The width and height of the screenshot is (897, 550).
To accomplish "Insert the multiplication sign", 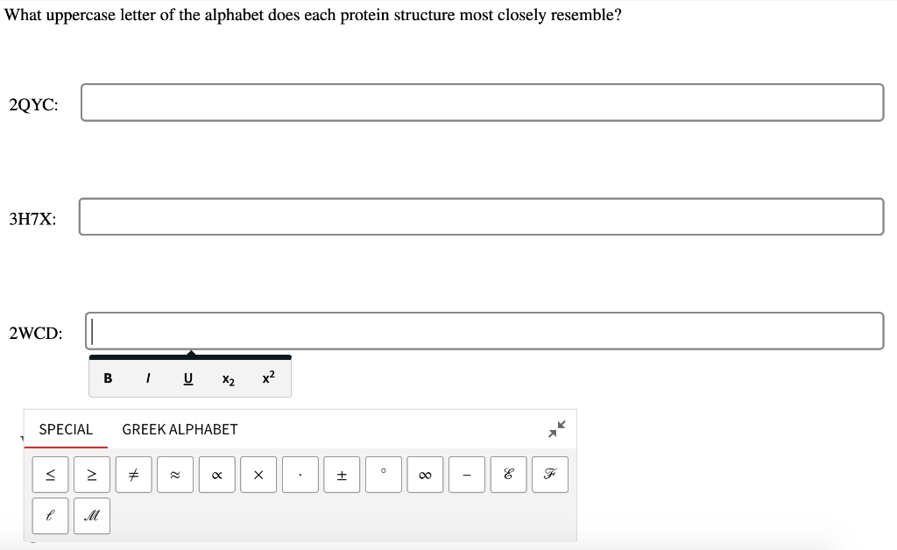I will click(x=258, y=474).
